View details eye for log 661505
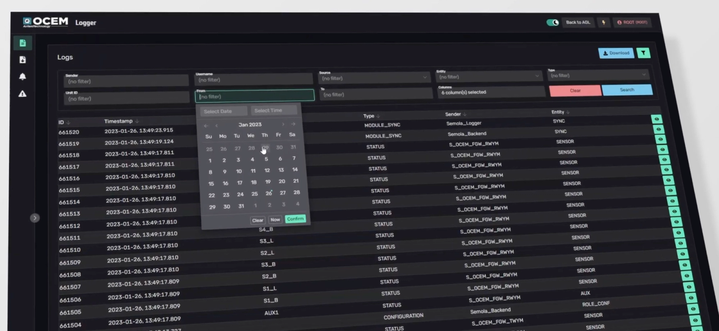 tap(687, 276)
